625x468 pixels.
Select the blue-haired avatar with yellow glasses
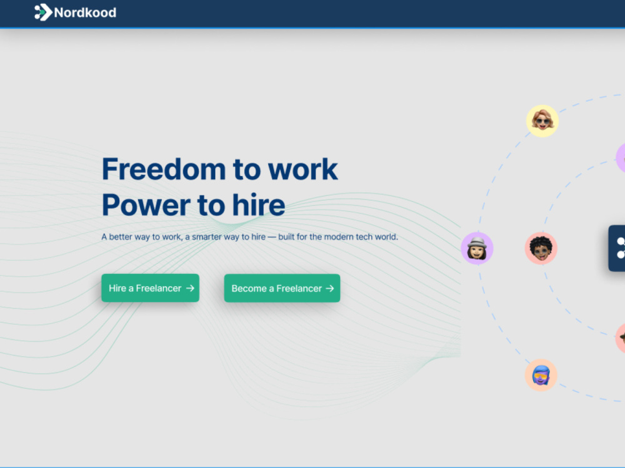(x=541, y=375)
